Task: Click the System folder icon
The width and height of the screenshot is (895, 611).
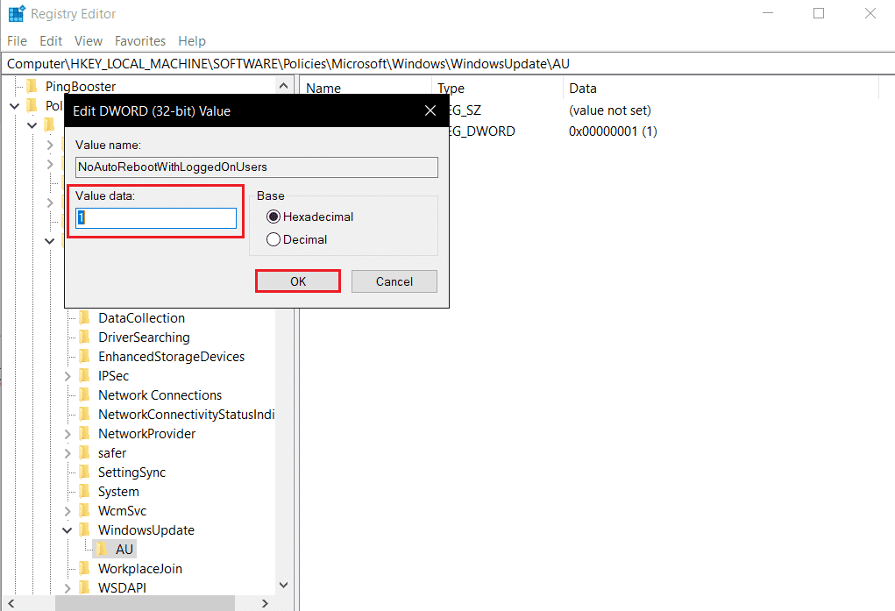Action: pos(85,491)
